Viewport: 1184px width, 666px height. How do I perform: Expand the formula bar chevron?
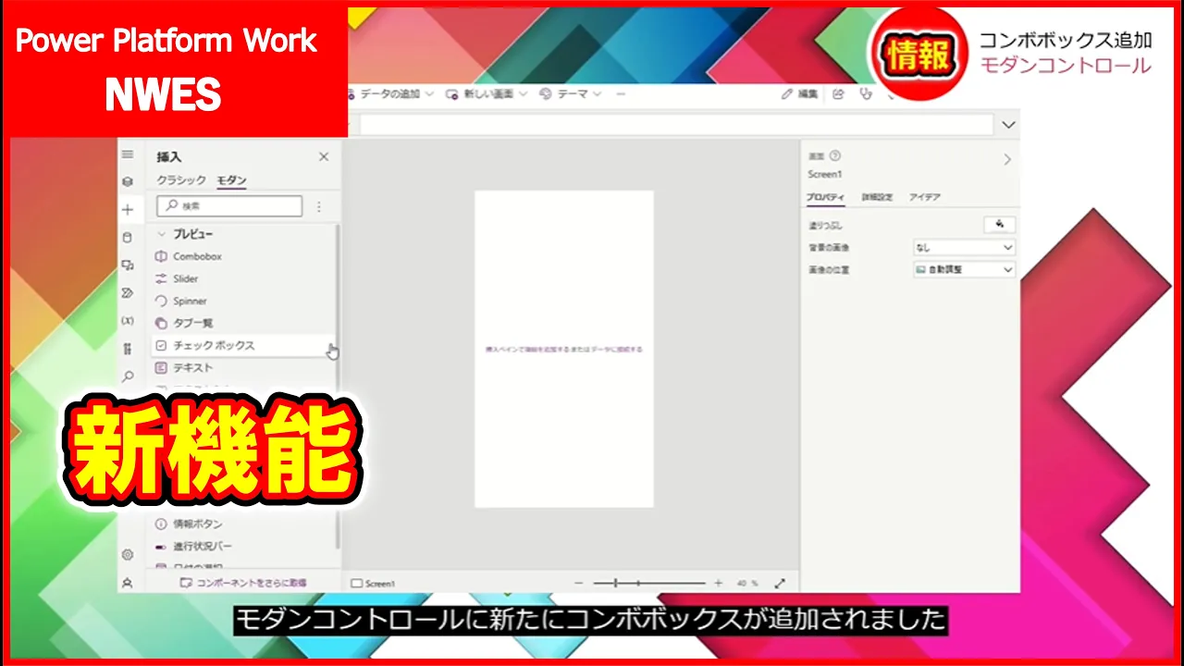pyautogui.click(x=1008, y=125)
